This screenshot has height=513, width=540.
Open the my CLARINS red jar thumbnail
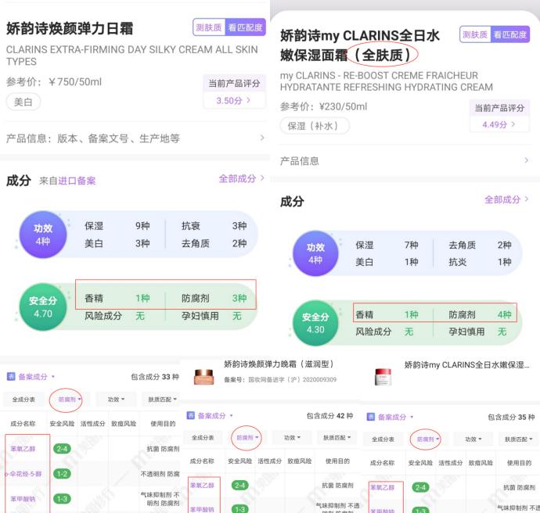click(383, 377)
